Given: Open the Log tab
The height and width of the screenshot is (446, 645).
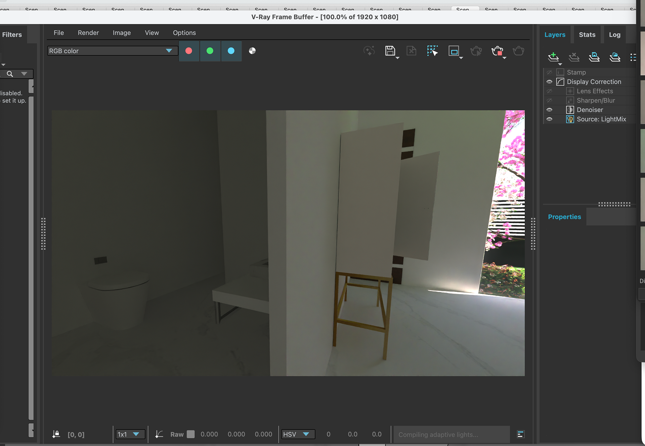Looking at the screenshot, I should pyautogui.click(x=614, y=35).
